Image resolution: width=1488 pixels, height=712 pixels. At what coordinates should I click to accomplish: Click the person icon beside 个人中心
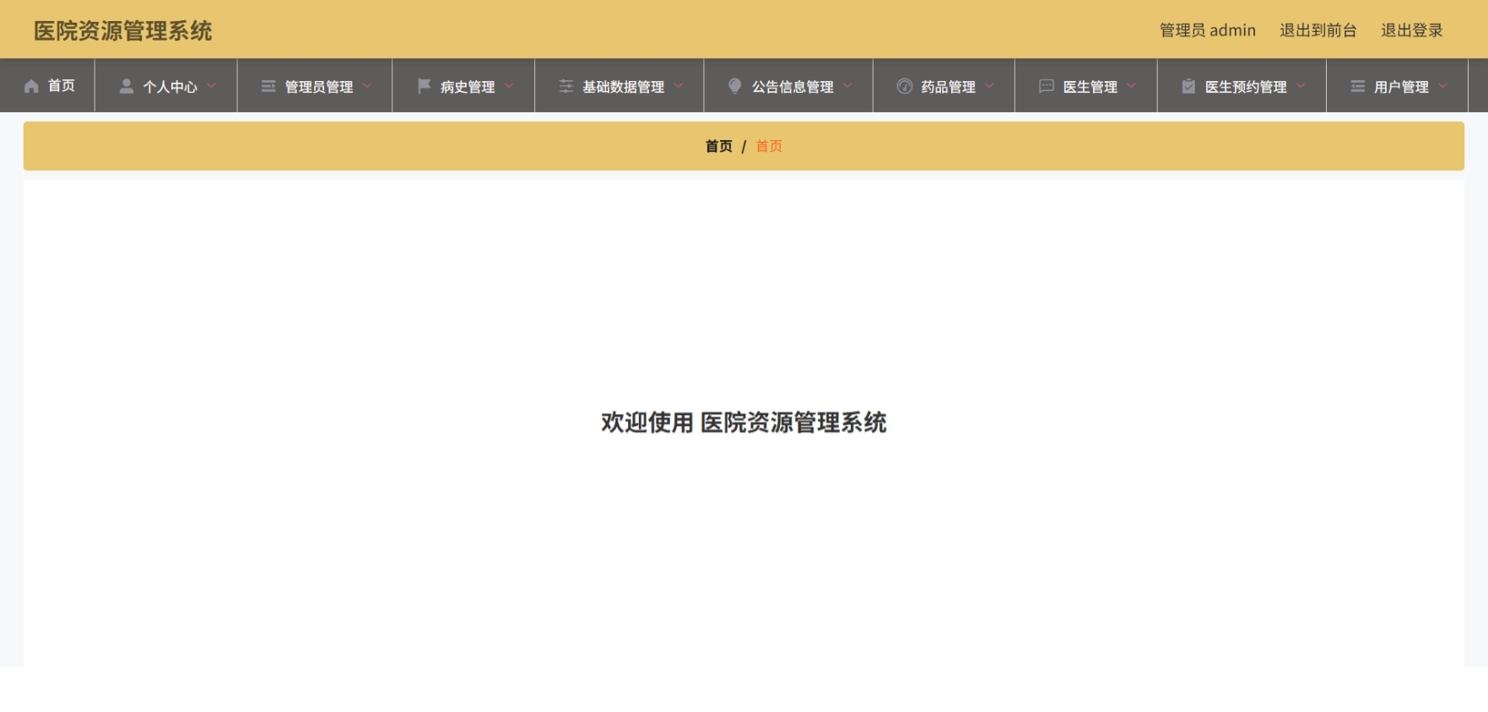point(127,86)
